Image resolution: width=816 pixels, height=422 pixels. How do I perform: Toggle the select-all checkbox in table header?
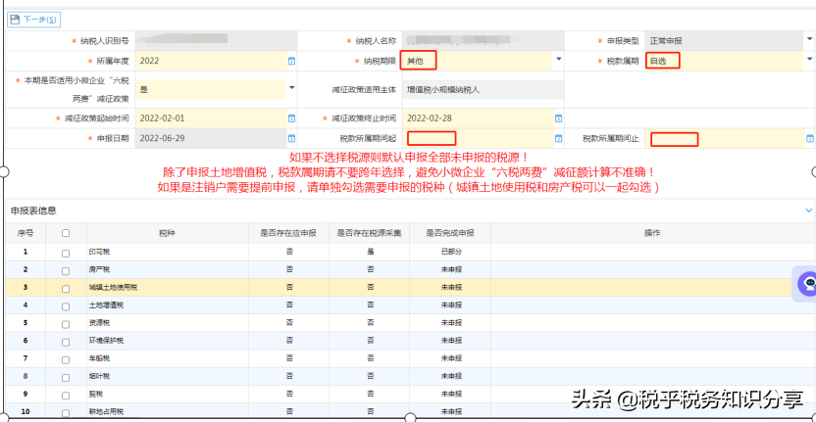click(66, 233)
